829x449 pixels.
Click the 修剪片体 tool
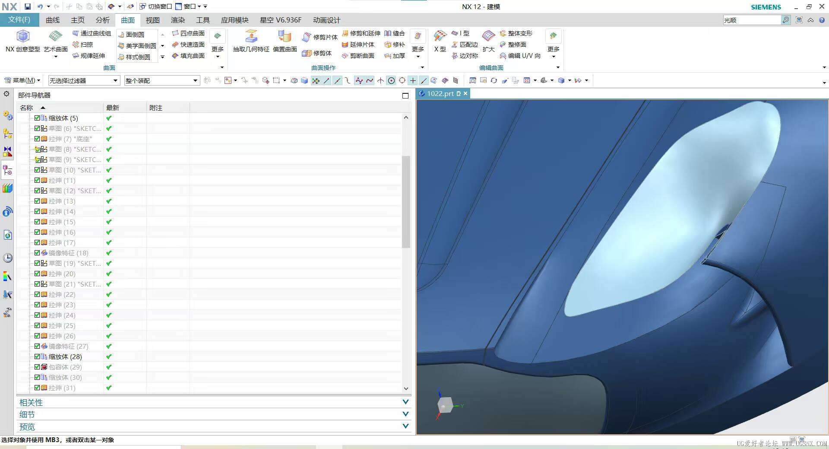coord(320,37)
